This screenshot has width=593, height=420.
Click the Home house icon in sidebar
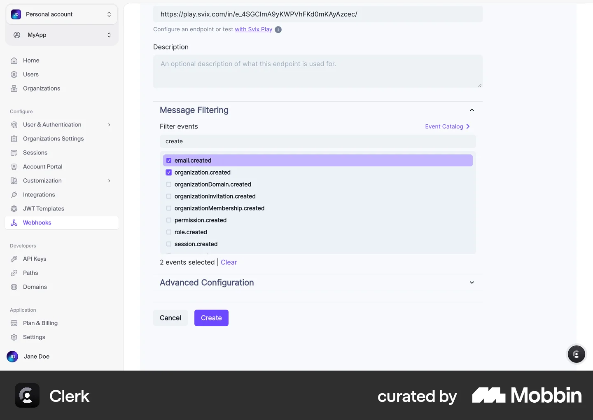[14, 61]
